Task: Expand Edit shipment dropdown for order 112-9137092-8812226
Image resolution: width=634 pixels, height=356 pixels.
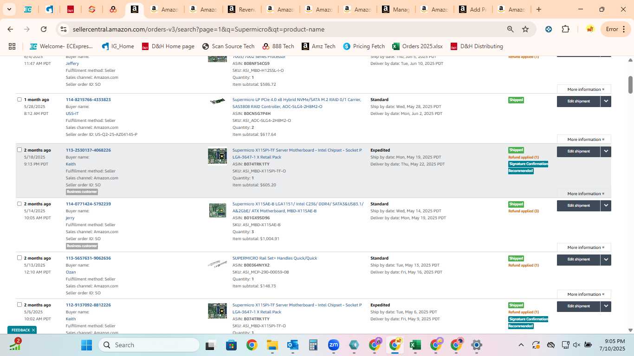Action: [x=606, y=306]
